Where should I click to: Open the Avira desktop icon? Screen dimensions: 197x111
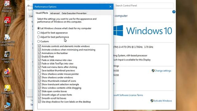(x=7, y=21)
